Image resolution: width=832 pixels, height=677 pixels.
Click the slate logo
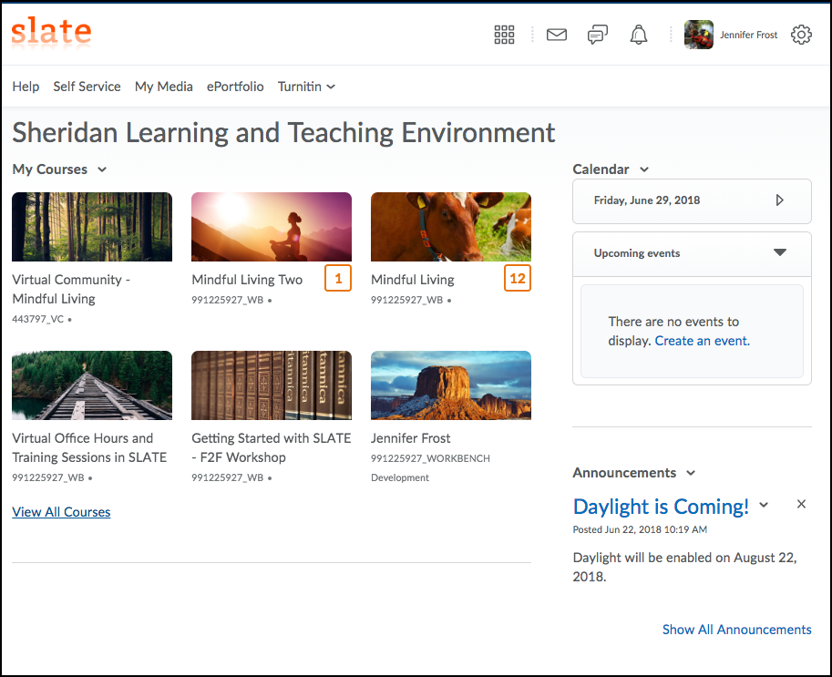click(x=51, y=31)
